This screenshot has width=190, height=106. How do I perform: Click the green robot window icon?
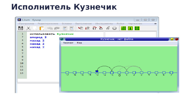(130, 28)
